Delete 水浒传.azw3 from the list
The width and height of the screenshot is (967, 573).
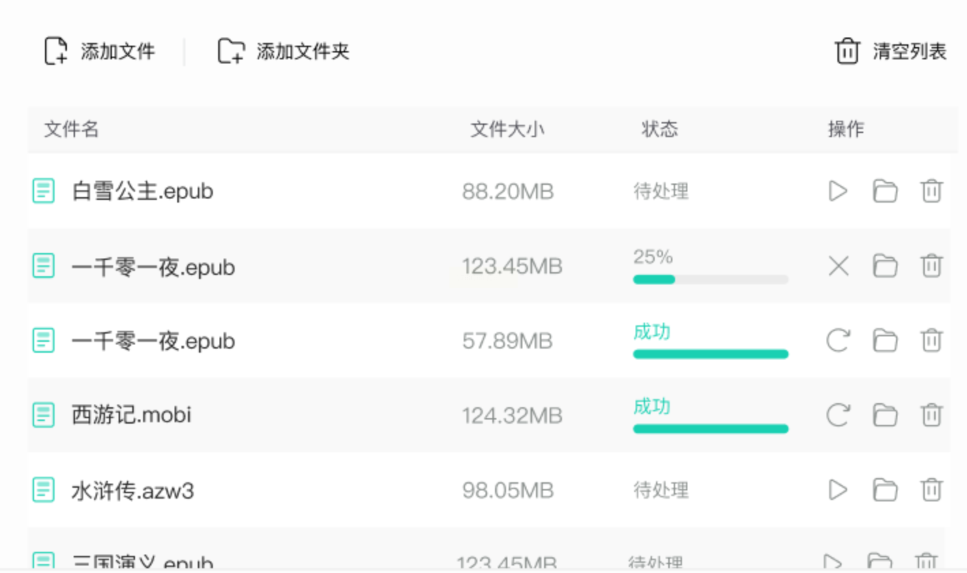coord(931,489)
